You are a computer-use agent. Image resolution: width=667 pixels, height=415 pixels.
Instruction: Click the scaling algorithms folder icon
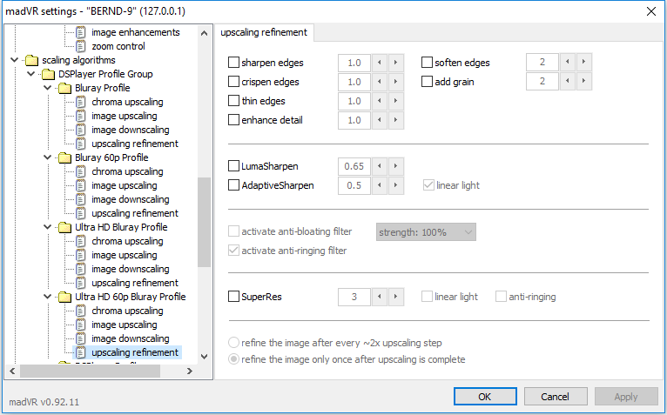click(x=31, y=60)
